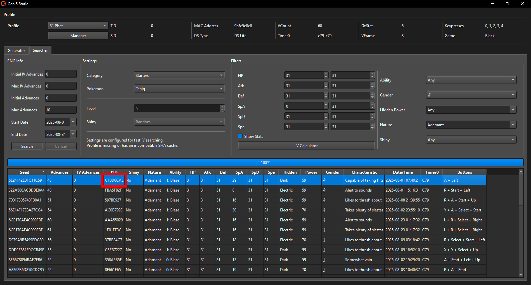531x285 pixels.
Task: Select the Searcher tab
Action: click(40, 50)
